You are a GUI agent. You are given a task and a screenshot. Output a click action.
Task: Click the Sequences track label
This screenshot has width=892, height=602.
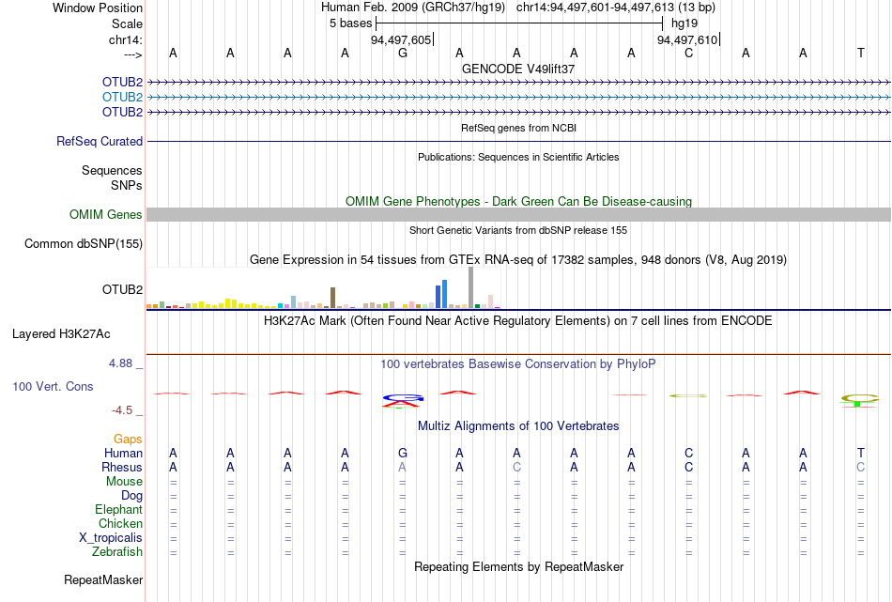[112, 170]
